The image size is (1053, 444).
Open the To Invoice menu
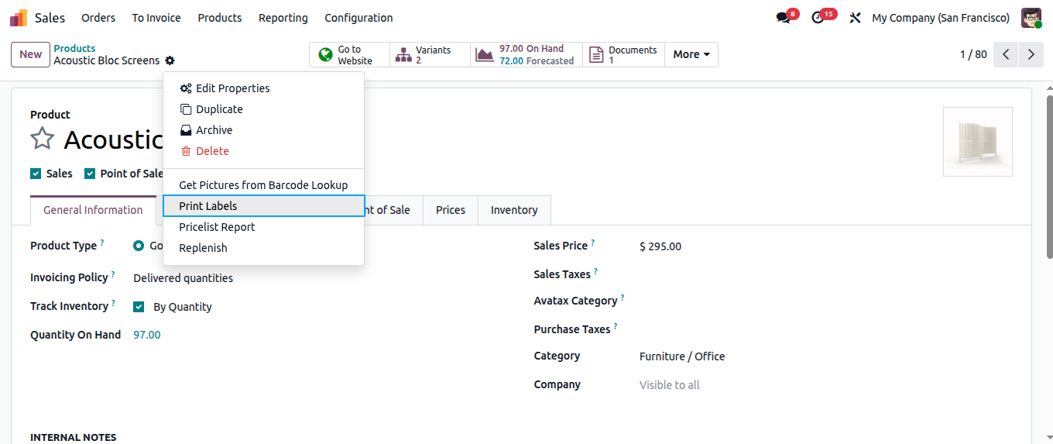(x=156, y=18)
